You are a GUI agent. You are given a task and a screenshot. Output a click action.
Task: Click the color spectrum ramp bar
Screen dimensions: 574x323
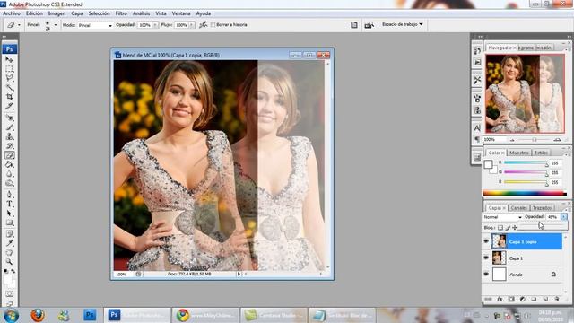coord(525,194)
